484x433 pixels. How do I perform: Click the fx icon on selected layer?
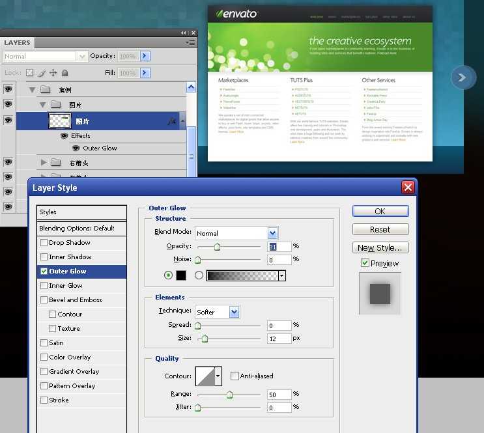coord(172,121)
